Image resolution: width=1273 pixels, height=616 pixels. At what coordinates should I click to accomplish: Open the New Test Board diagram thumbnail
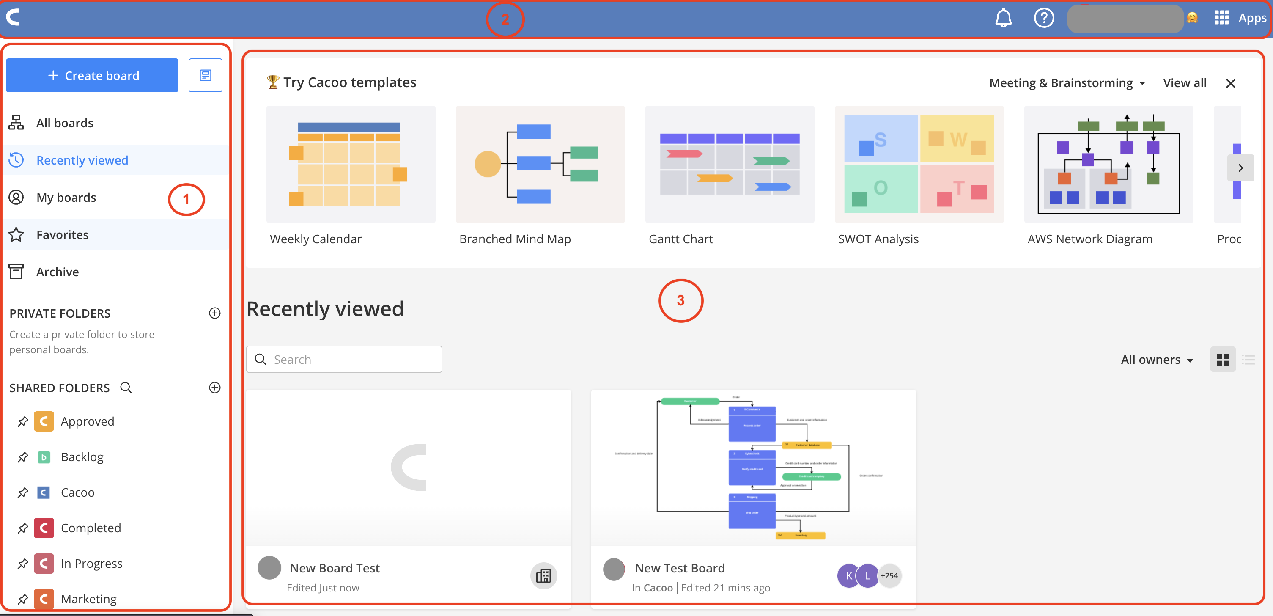(753, 467)
